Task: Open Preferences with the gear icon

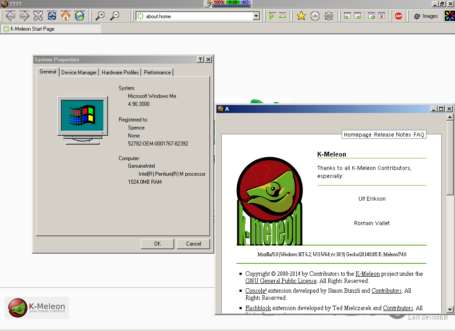Action: coord(328,16)
